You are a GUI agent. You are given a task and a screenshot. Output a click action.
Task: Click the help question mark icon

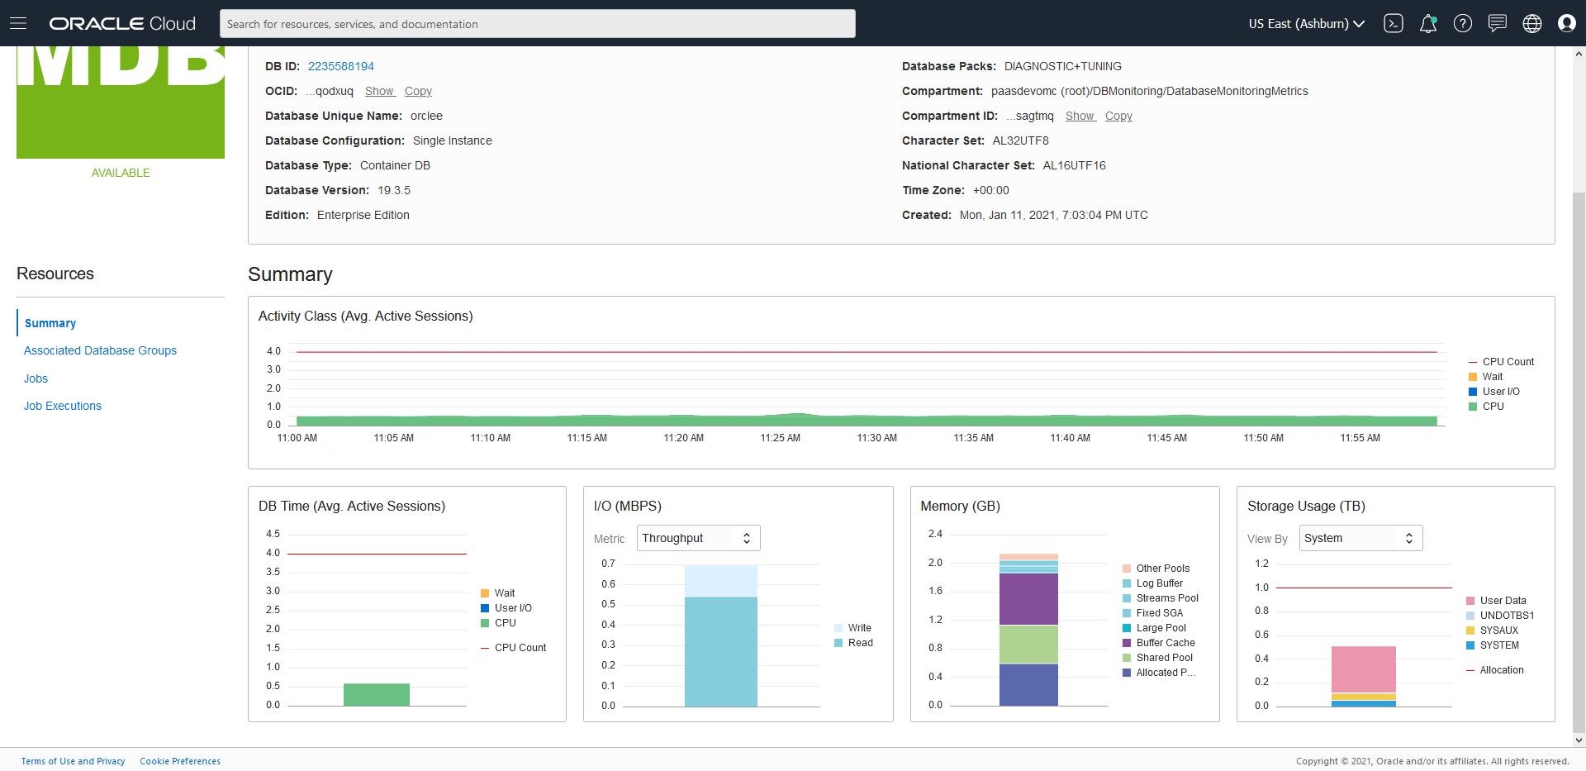point(1463,23)
